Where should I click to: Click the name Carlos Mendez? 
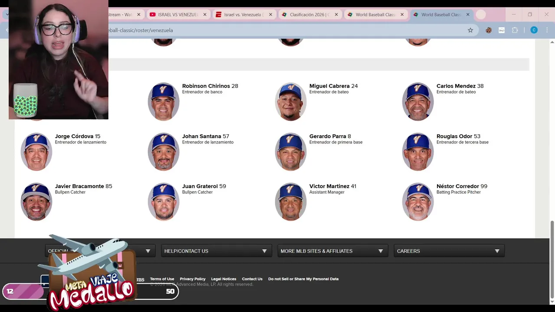[456, 86]
